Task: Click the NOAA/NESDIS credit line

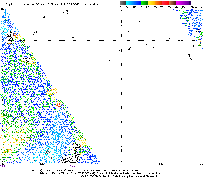Action: coord(119,176)
